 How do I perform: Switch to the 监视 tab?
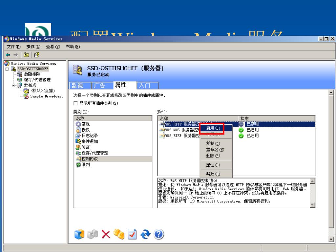pos(80,86)
